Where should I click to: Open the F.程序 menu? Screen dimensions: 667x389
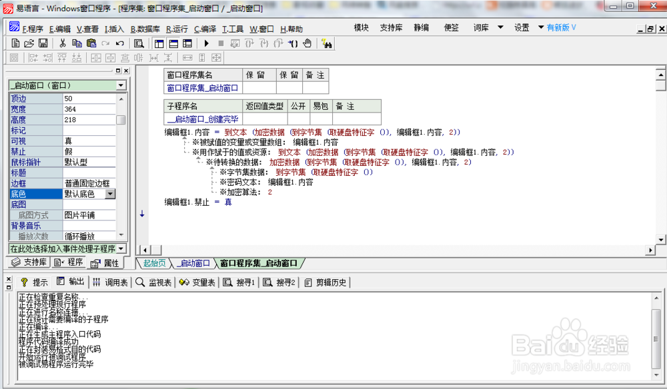pyautogui.click(x=33, y=29)
